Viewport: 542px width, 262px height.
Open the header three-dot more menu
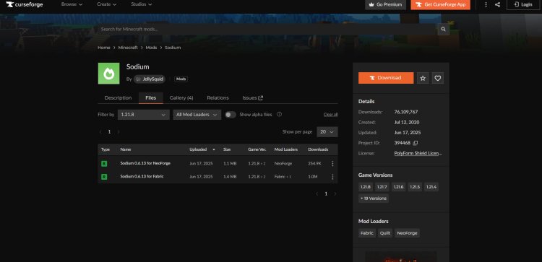click(x=486, y=4)
